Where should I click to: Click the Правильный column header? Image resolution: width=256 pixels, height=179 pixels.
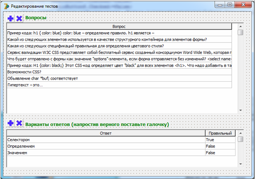click(221, 133)
